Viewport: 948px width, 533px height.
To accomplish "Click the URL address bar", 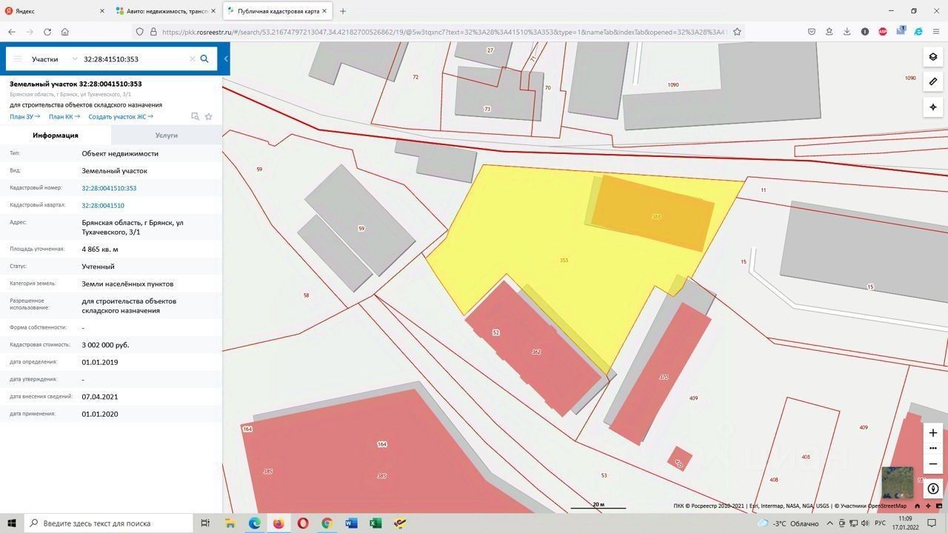I will (437, 32).
